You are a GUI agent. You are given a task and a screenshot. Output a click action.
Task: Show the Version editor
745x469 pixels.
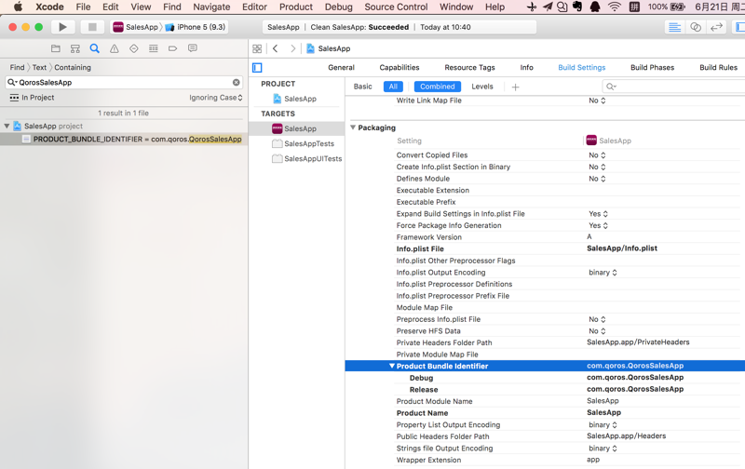(716, 27)
